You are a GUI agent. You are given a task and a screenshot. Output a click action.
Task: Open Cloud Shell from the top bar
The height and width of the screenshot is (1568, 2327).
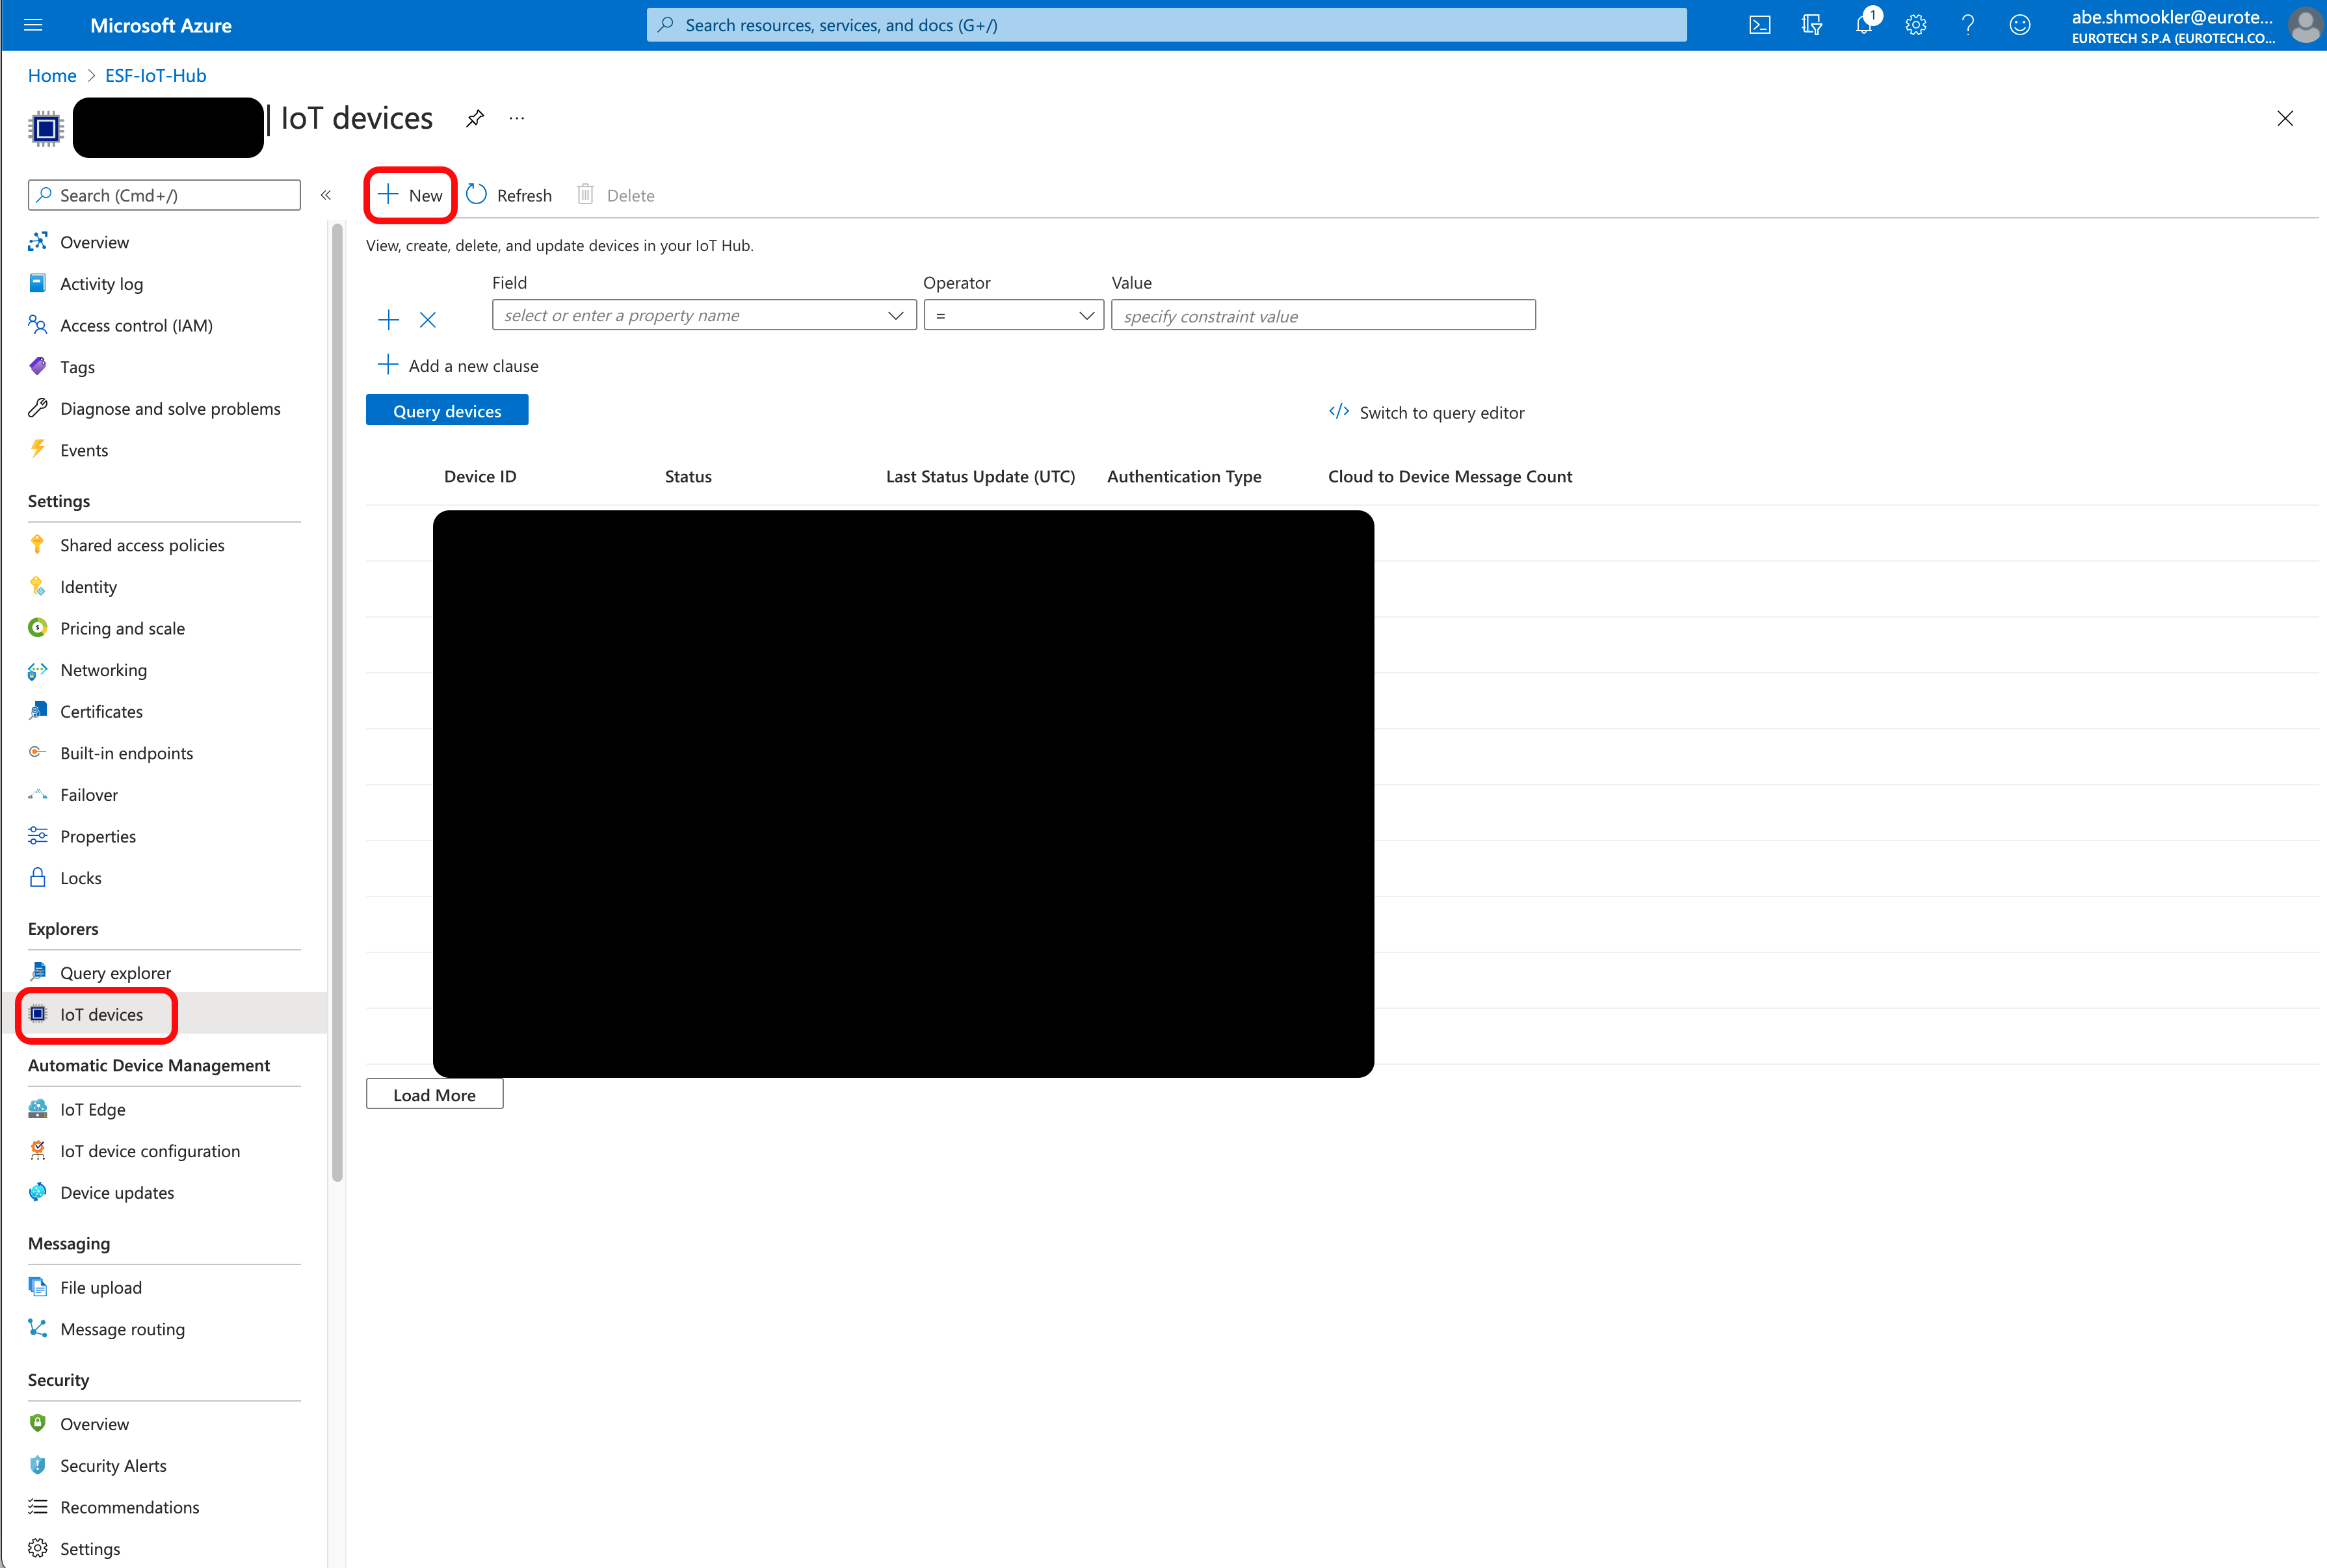(1760, 25)
